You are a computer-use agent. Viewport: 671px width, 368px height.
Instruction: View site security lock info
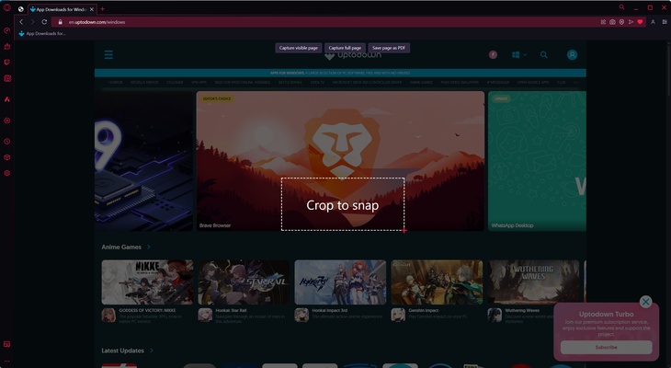coord(61,22)
